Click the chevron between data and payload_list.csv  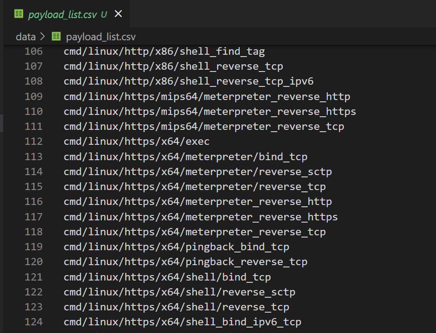tap(42, 37)
